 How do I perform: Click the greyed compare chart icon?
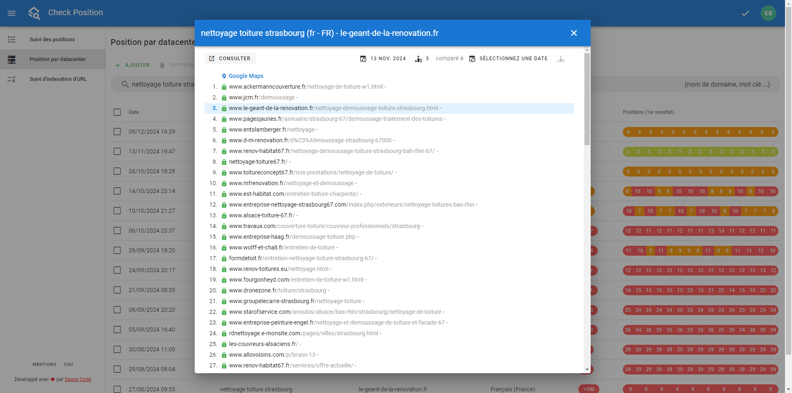(561, 59)
